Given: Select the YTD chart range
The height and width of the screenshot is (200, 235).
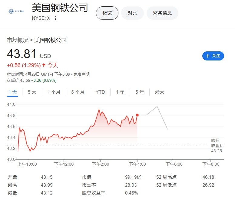Looking at the screenshot, I should 100,92.
